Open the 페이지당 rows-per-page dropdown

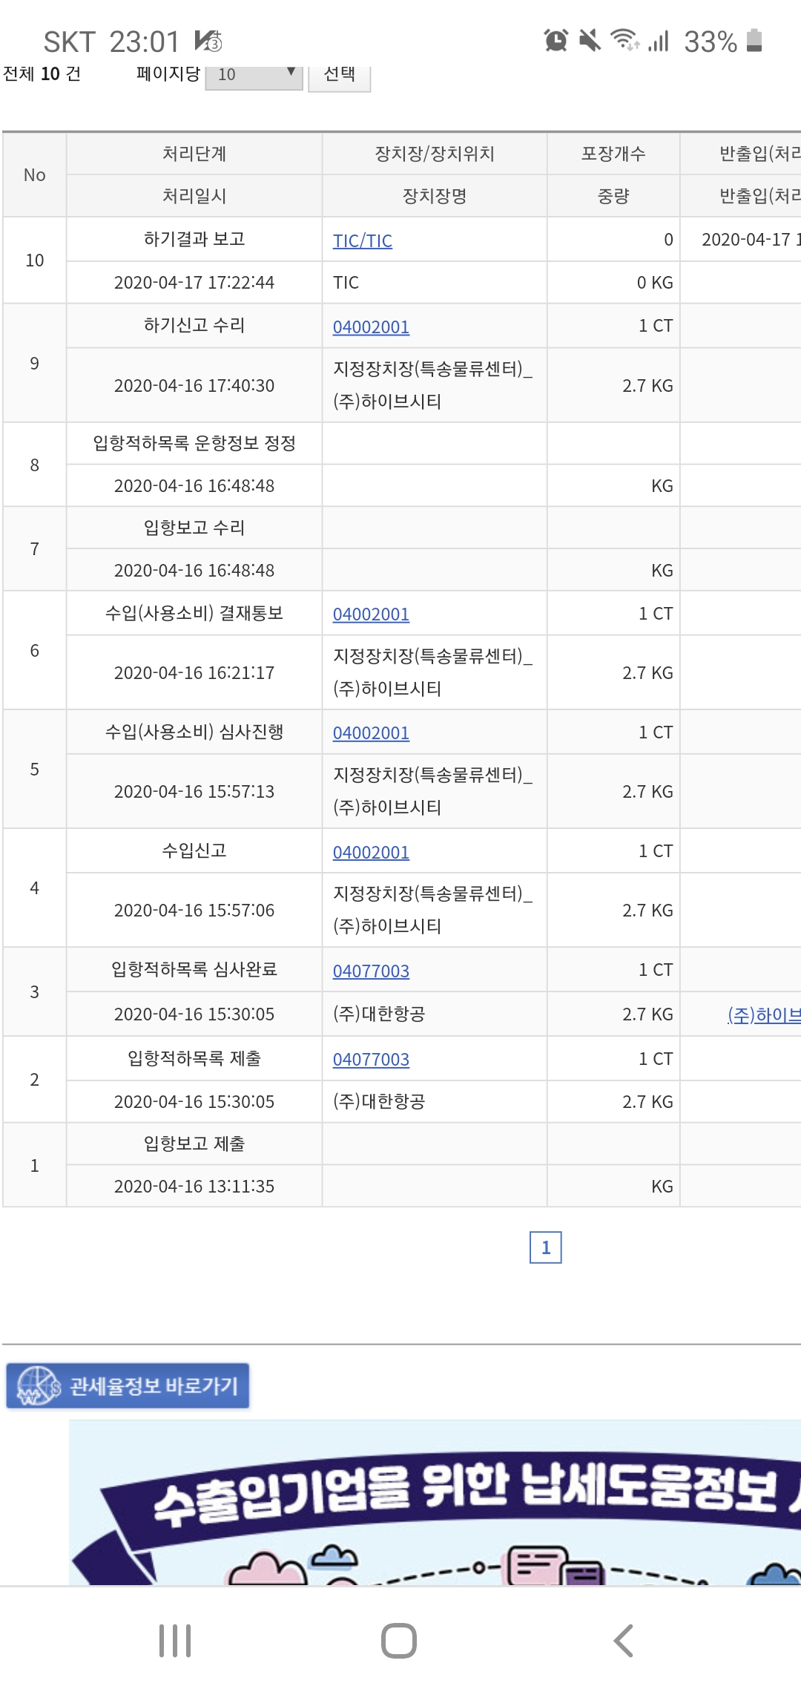254,74
